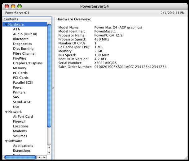Click the Sales Order Number value
This screenshot has width=189, height=161.
[x=130, y=67]
